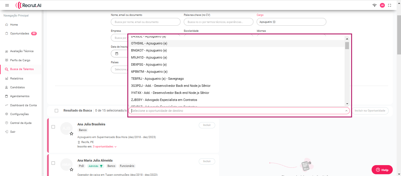Expand the '3 oportunidades' list
Screen dimensions: 401x176
tap(105, 147)
